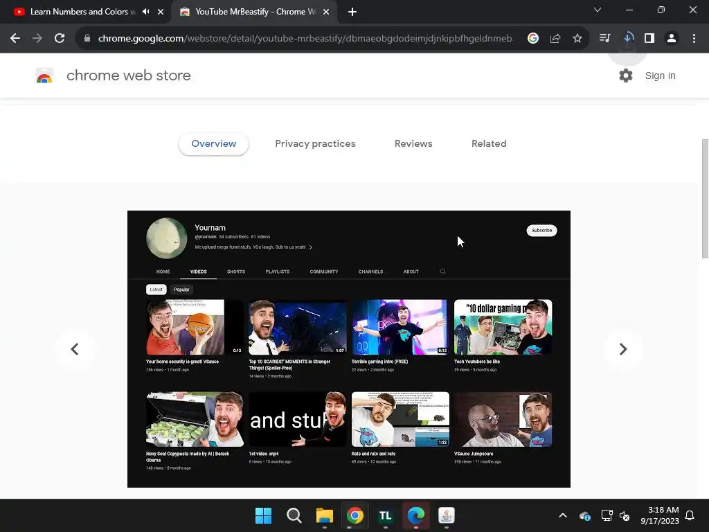Open the tab search dropdown arrow
Viewport: 709px width, 532px height.
pos(598,10)
